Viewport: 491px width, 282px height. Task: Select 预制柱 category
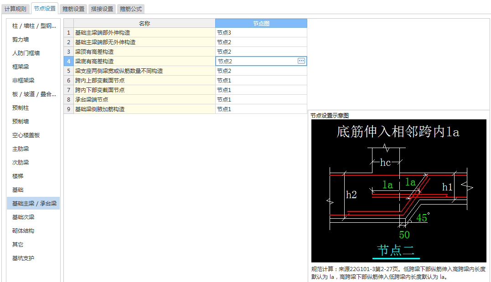click(34, 108)
